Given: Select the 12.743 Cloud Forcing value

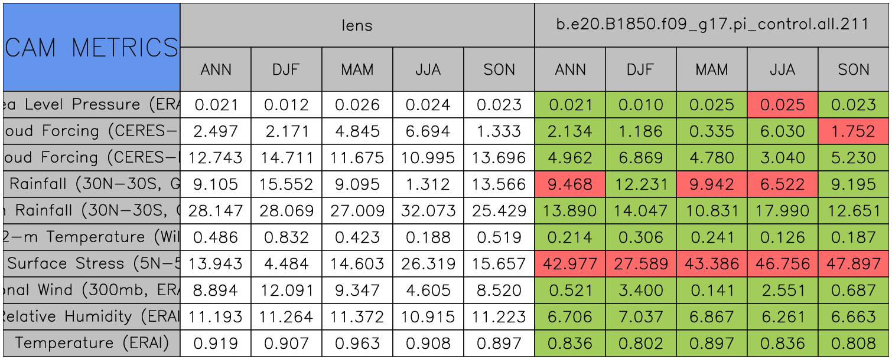Looking at the screenshot, I should [216, 158].
